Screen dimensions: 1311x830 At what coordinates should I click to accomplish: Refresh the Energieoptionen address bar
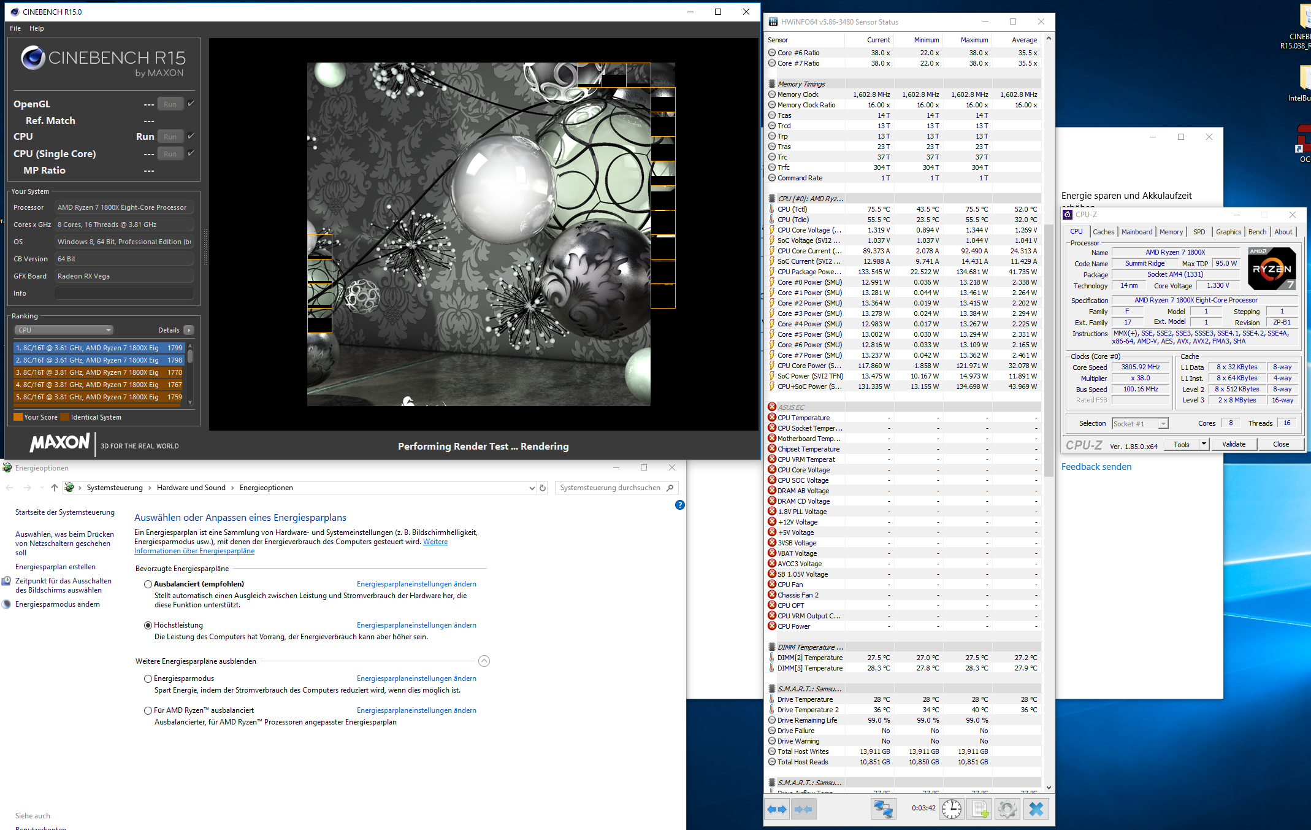point(543,488)
